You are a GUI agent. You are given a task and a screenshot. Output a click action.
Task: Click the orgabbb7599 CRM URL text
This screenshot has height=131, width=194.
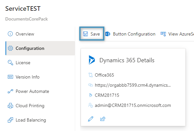[132, 85]
